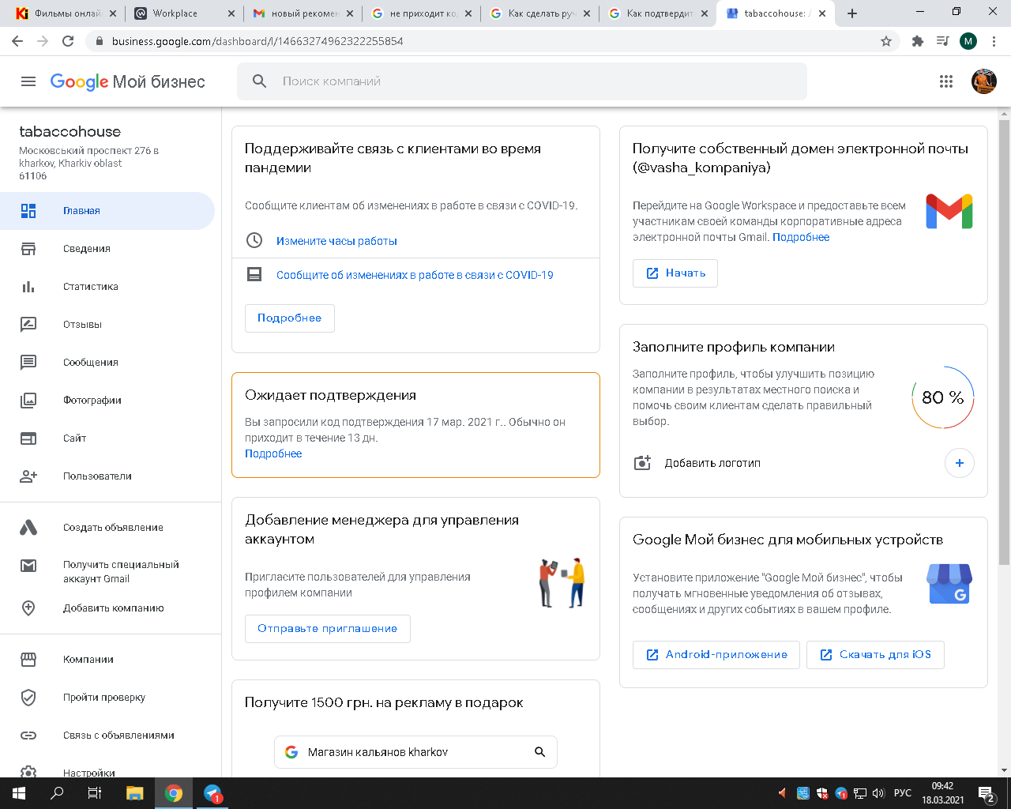Click the Главная dashboard icon

(x=28, y=211)
